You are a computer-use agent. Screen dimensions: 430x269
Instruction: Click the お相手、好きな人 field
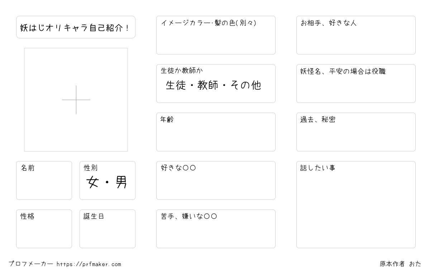coord(356,35)
